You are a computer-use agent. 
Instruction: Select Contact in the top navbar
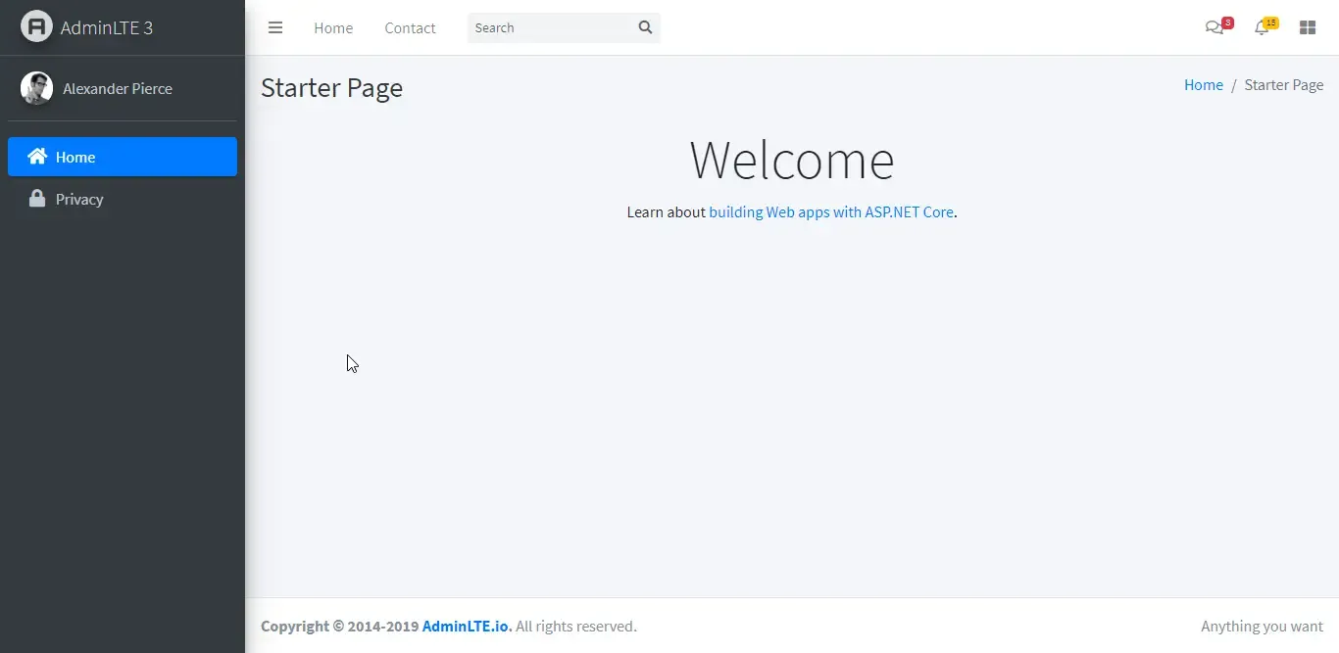click(x=410, y=27)
